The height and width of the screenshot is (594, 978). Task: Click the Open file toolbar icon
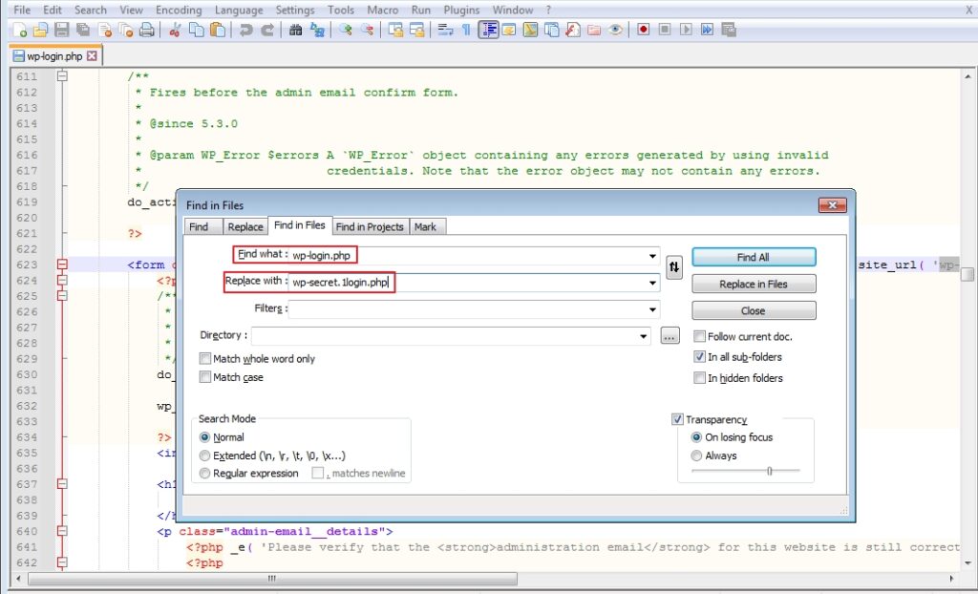(x=40, y=30)
